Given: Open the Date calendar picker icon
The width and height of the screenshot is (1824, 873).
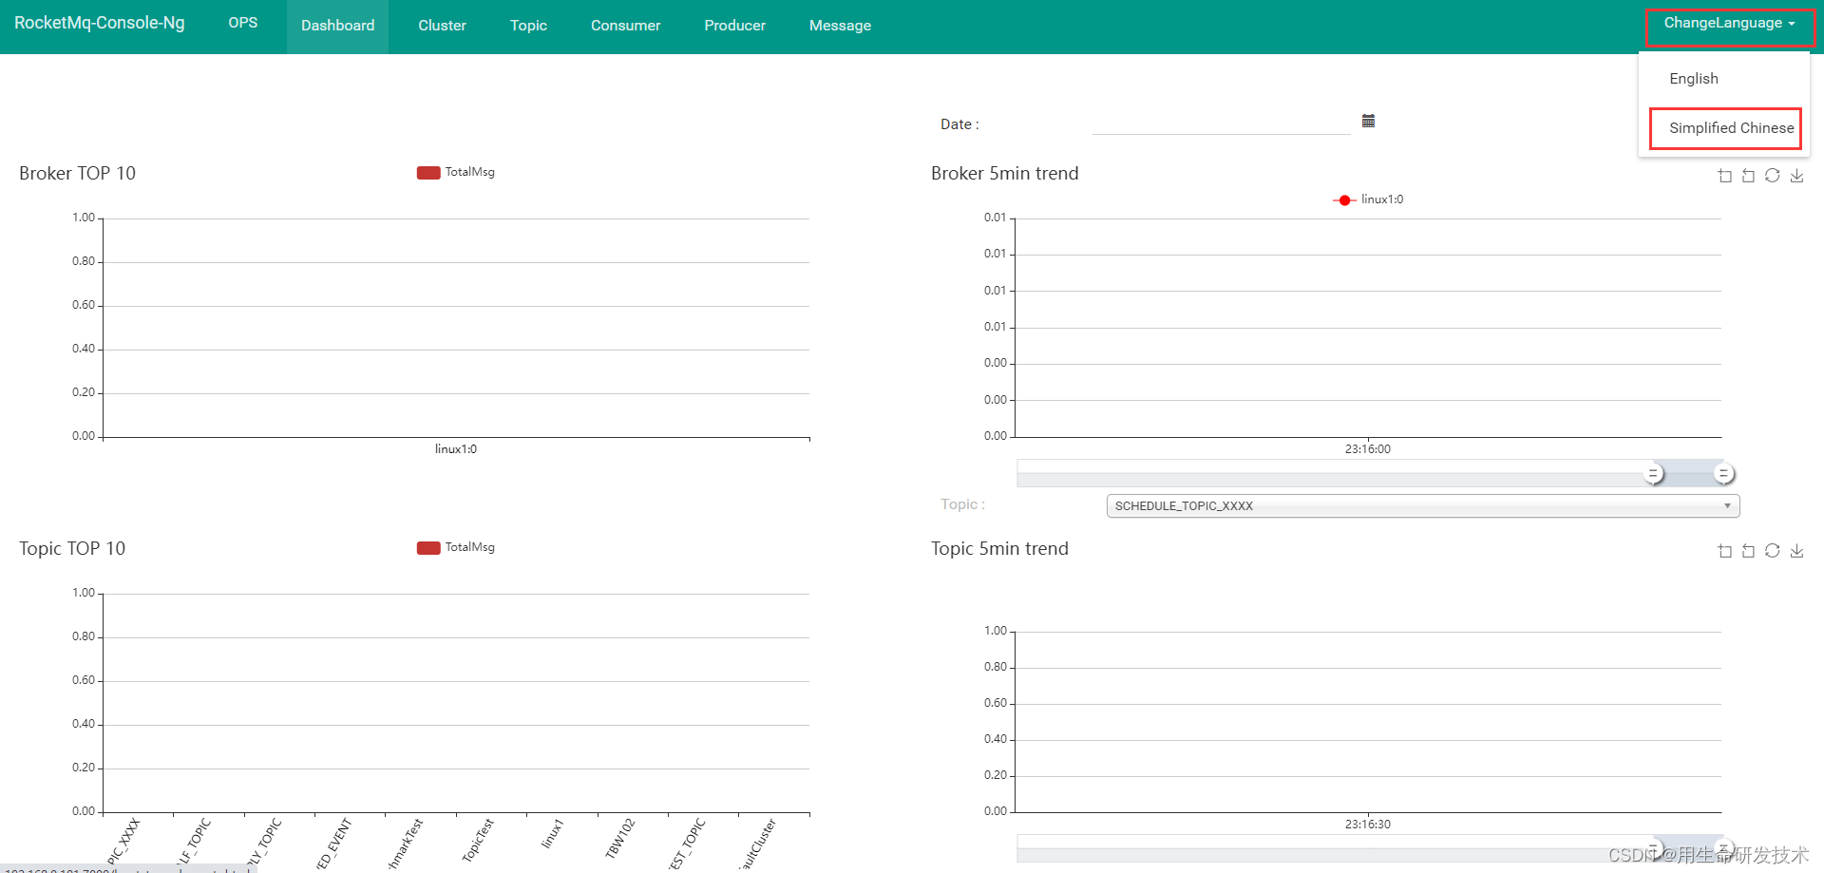Looking at the screenshot, I should click(x=1368, y=121).
